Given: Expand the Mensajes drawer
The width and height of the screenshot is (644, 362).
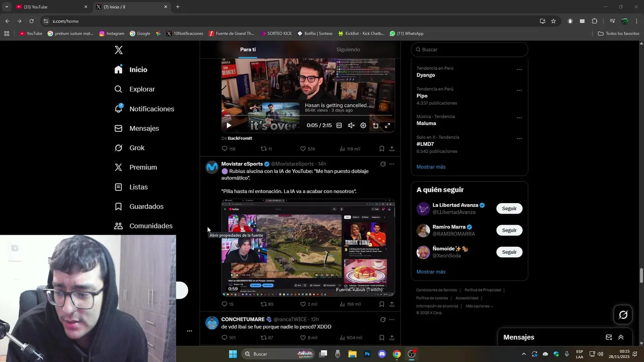Looking at the screenshot, I should click(621, 337).
